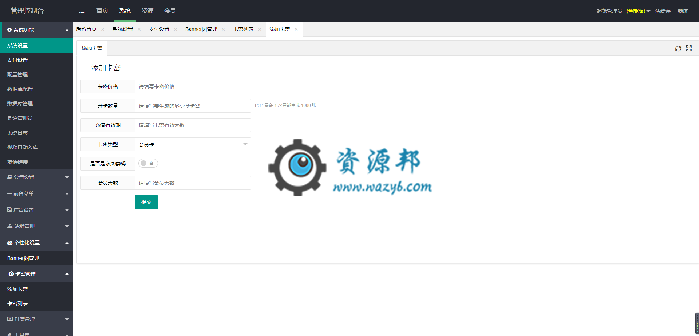Click the vertical scrollbar thumb
Image resolution: width=699 pixels, height=336 pixels.
point(697,323)
